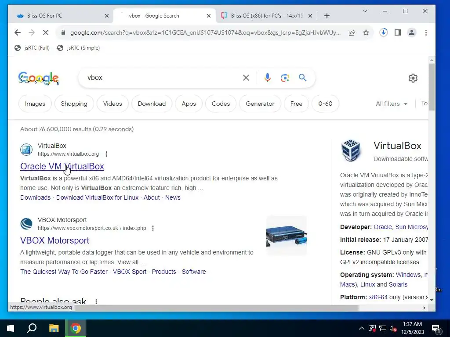Image resolution: width=450 pixels, height=337 pixels.
Task: Select the Apps filter chip
Action: click(x=189, y=104)
